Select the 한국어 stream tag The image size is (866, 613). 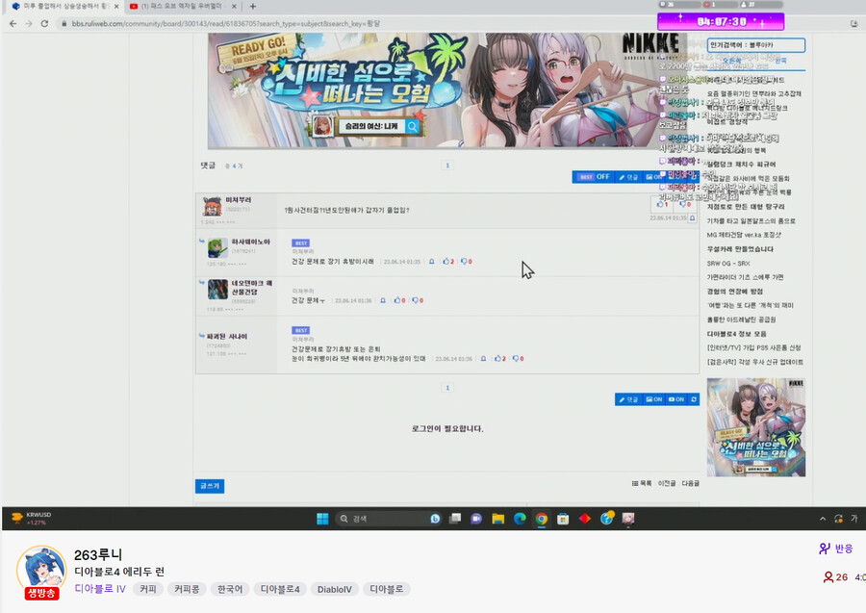(x=230, y=589)
